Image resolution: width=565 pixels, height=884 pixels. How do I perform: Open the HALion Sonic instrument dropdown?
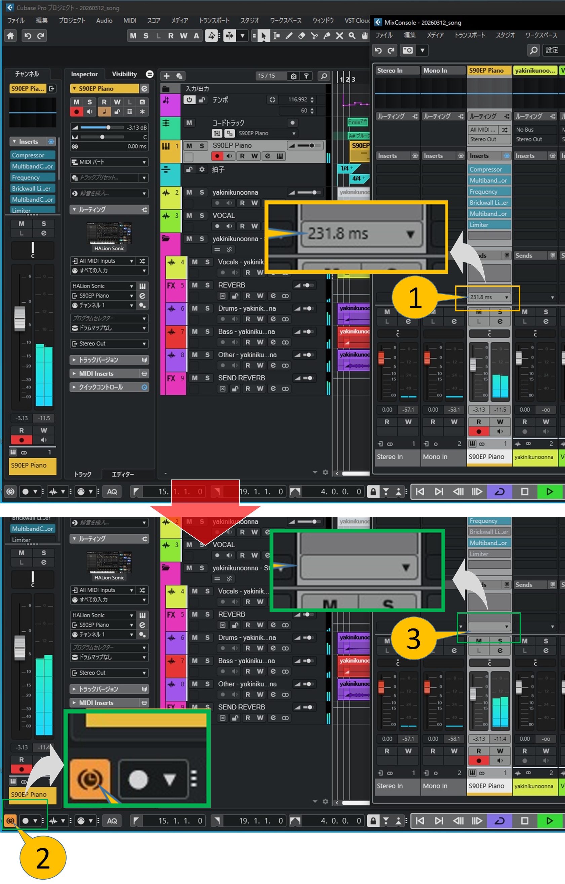click(131, 286)
